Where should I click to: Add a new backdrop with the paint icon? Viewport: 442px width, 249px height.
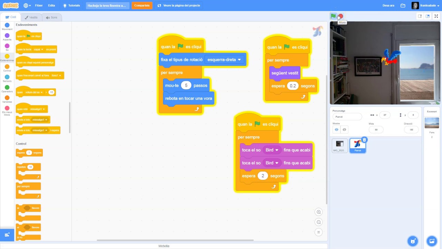tap(432, 241)
